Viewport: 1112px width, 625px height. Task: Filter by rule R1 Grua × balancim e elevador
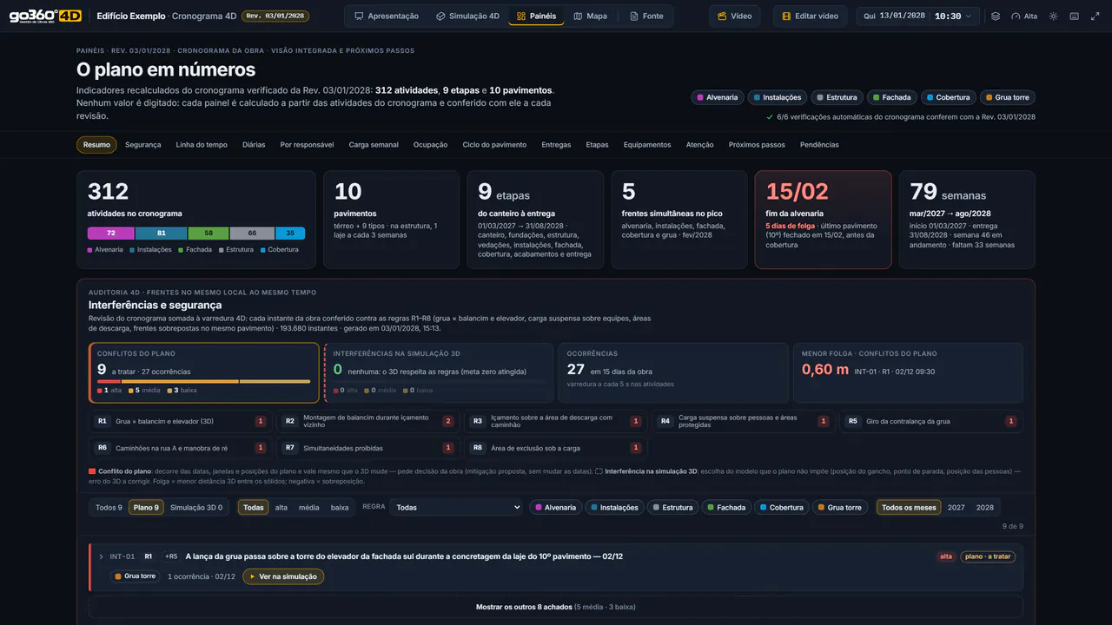(180, 421)
